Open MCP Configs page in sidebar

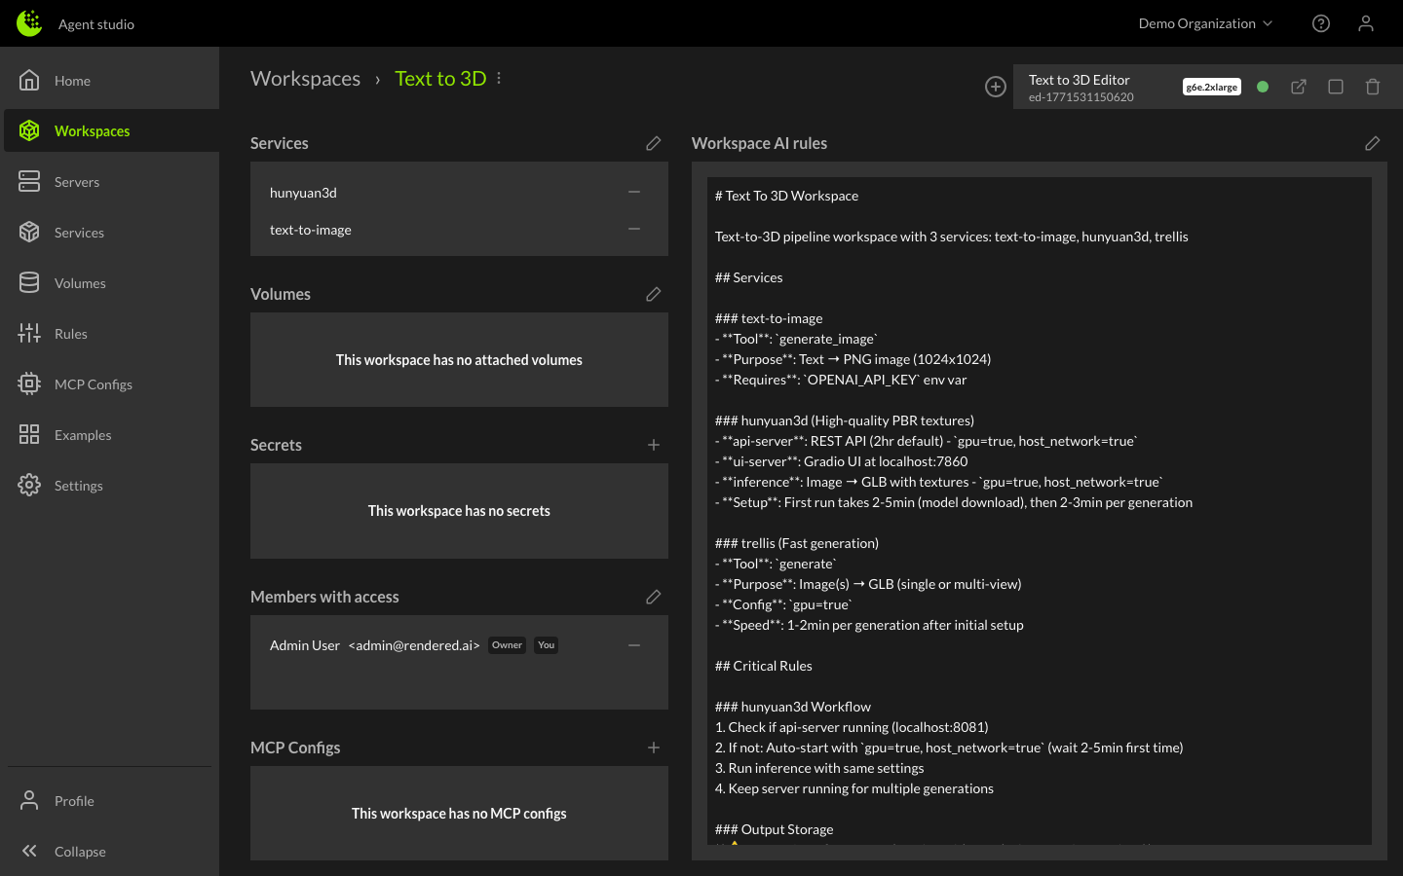click(93, 384)
